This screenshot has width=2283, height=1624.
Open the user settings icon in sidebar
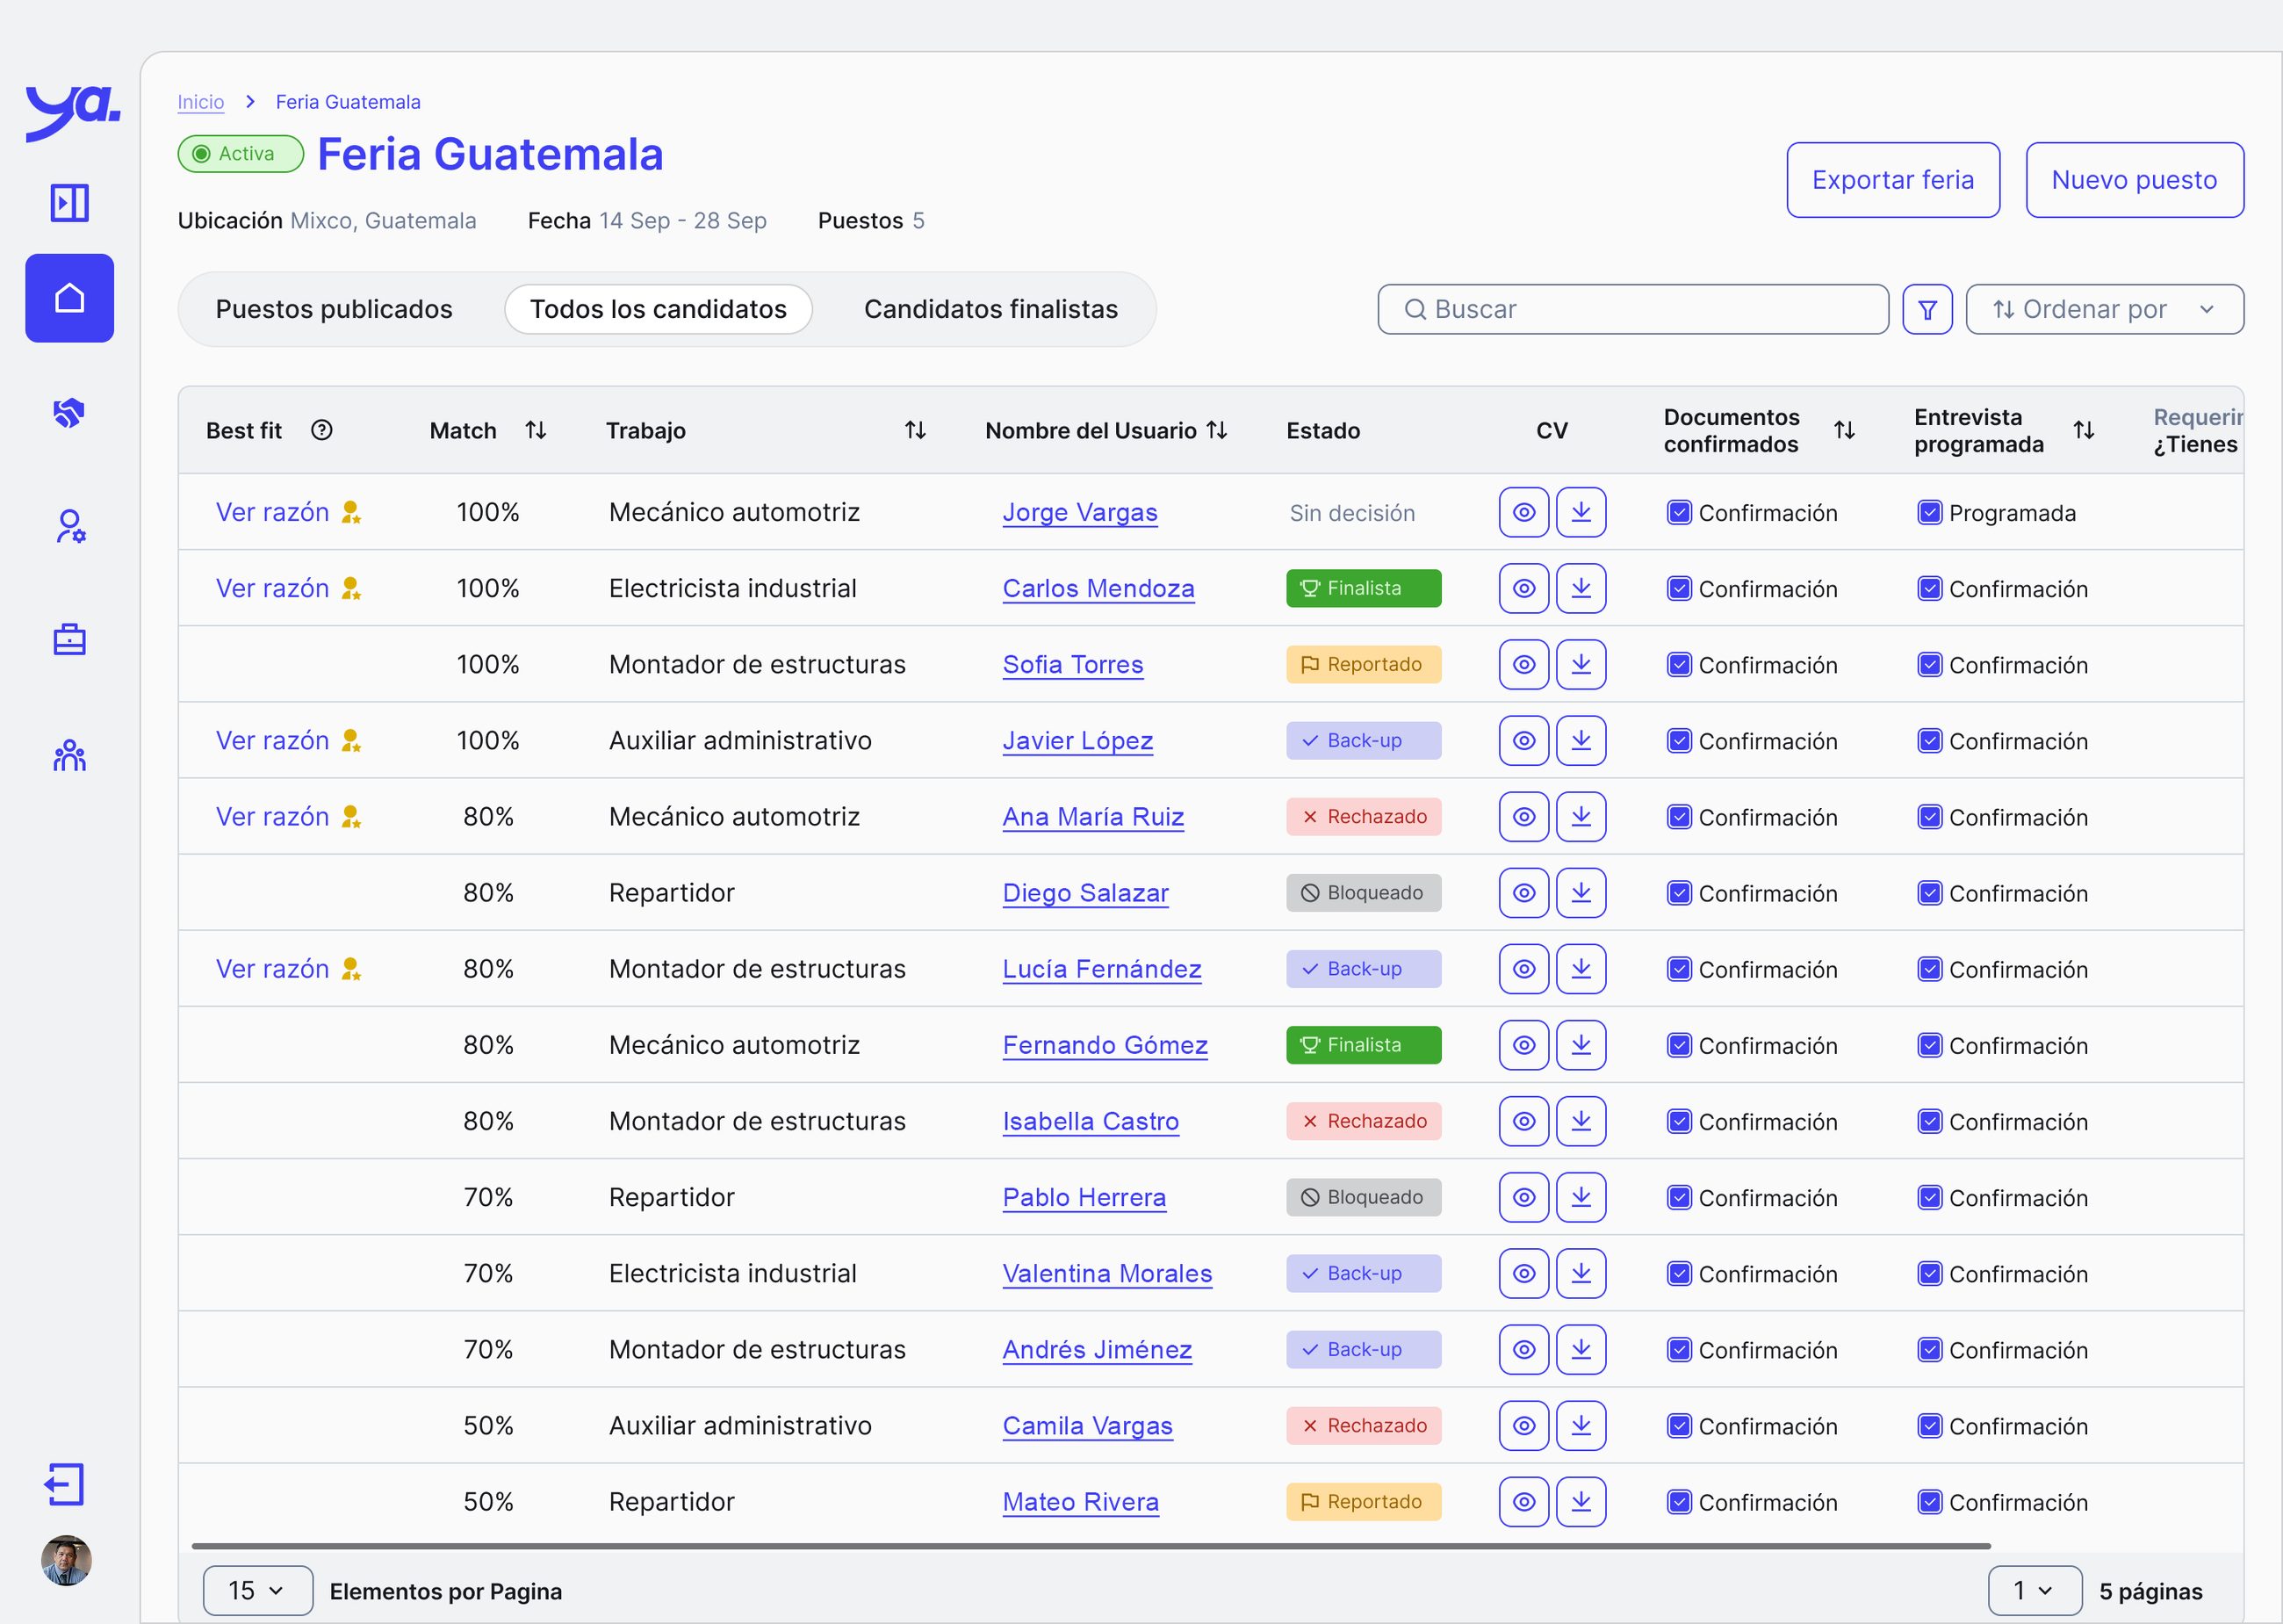tap(69, 526)
